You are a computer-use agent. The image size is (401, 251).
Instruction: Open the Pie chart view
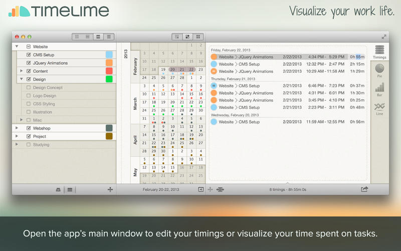coord(379,71)
